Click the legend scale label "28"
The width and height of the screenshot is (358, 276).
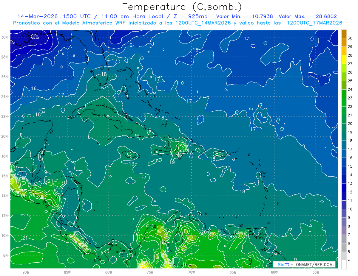350,55
